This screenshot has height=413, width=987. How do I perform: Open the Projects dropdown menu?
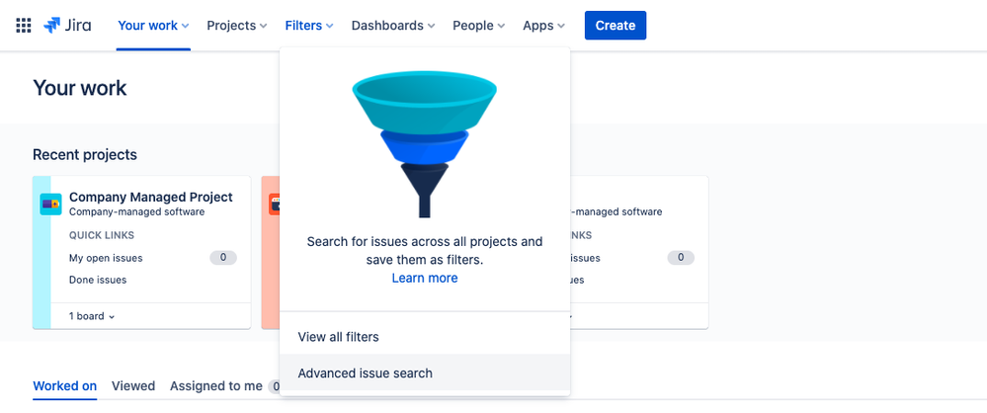pos(237,25)
